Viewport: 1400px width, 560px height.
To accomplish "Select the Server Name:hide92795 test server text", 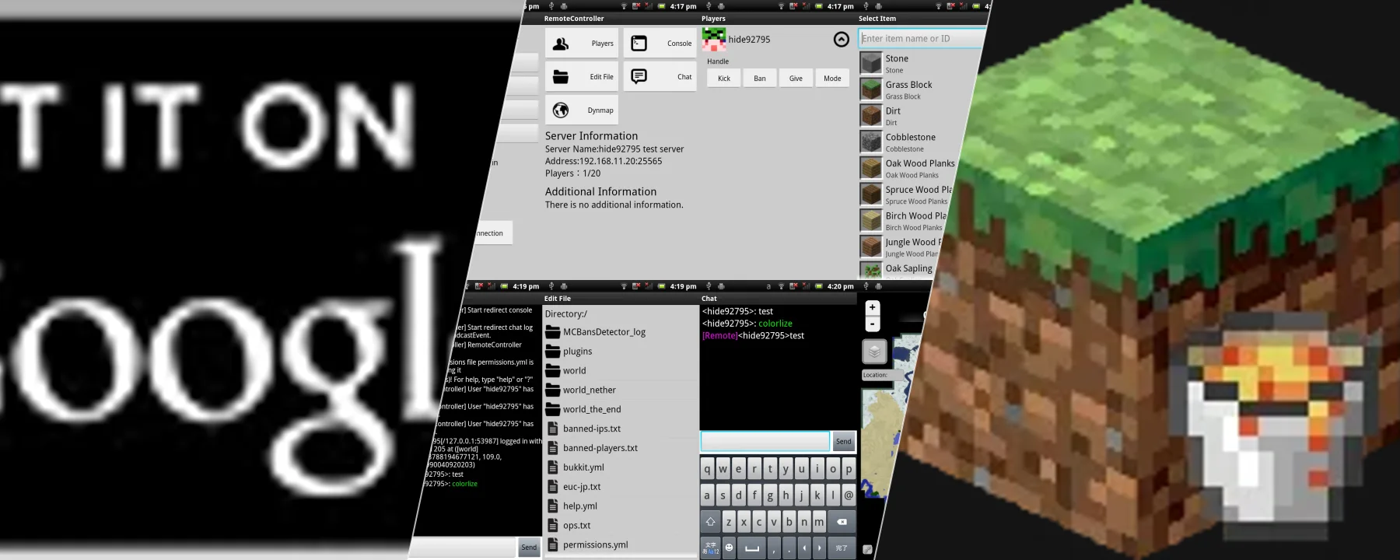I will [614, 149].
